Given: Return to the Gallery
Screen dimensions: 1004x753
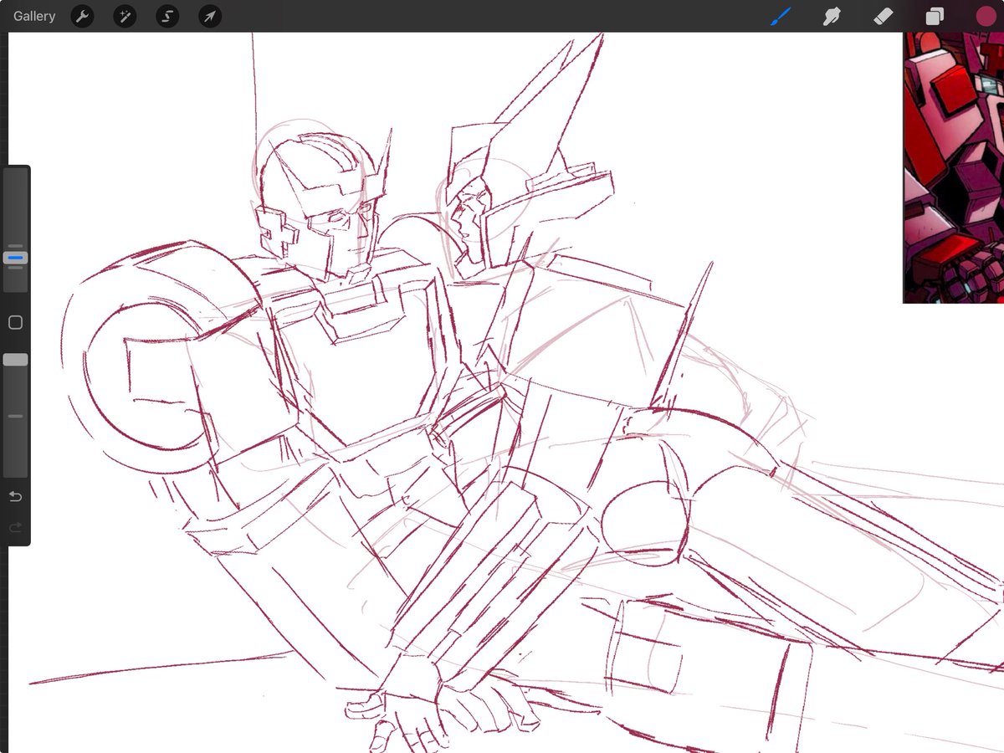Looking at the screenshot, I should (x=33, y=16).
